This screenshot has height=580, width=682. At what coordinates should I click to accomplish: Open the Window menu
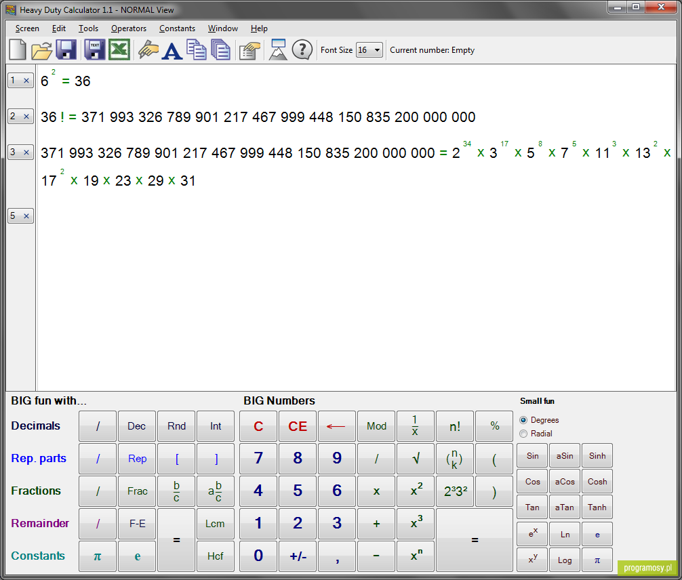click(222, 28)
